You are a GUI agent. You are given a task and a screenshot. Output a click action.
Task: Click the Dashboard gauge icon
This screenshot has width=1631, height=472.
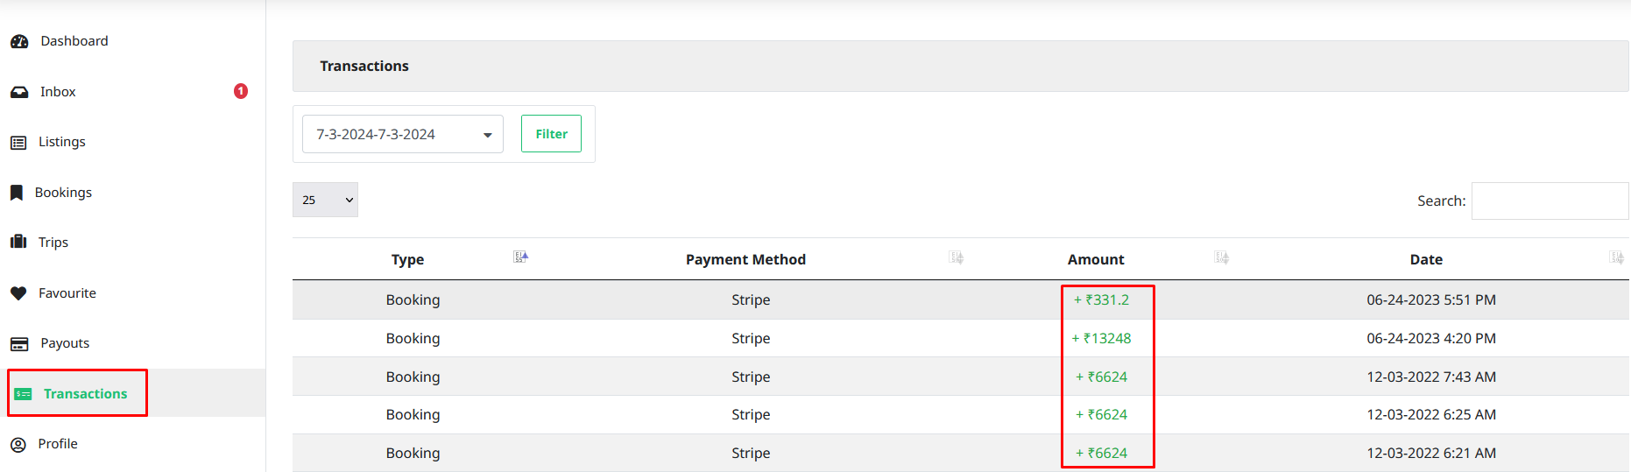click(x=19, y=41)
